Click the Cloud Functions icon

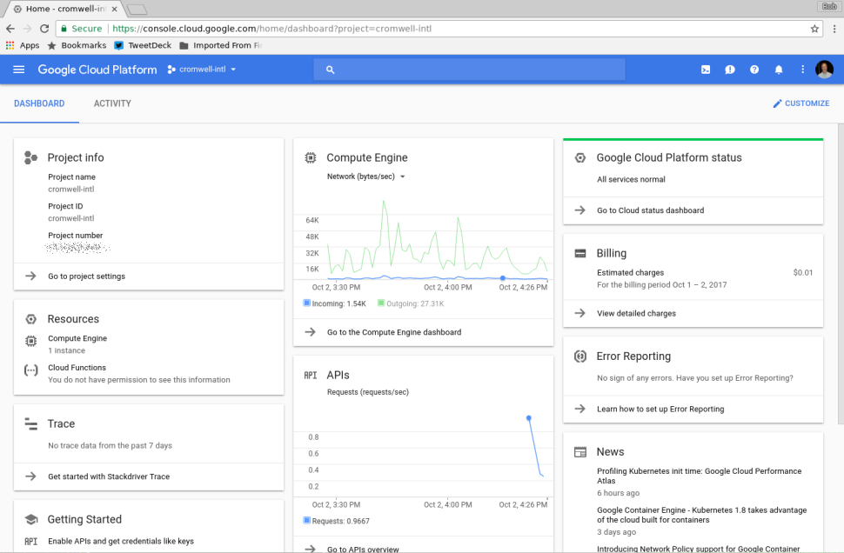coord(30,370)
